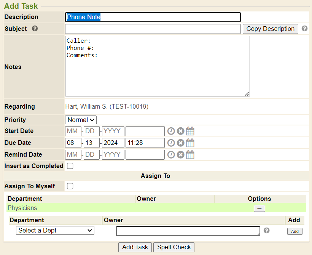Click the help icon next to Copy Description
Viewport: 312px width, 255px height.
[304, 29]
